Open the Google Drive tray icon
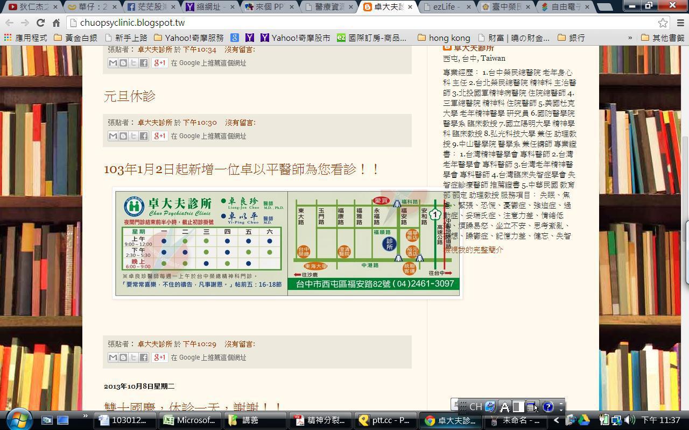The height and width of the screenshot is (430, 689). 583,420
